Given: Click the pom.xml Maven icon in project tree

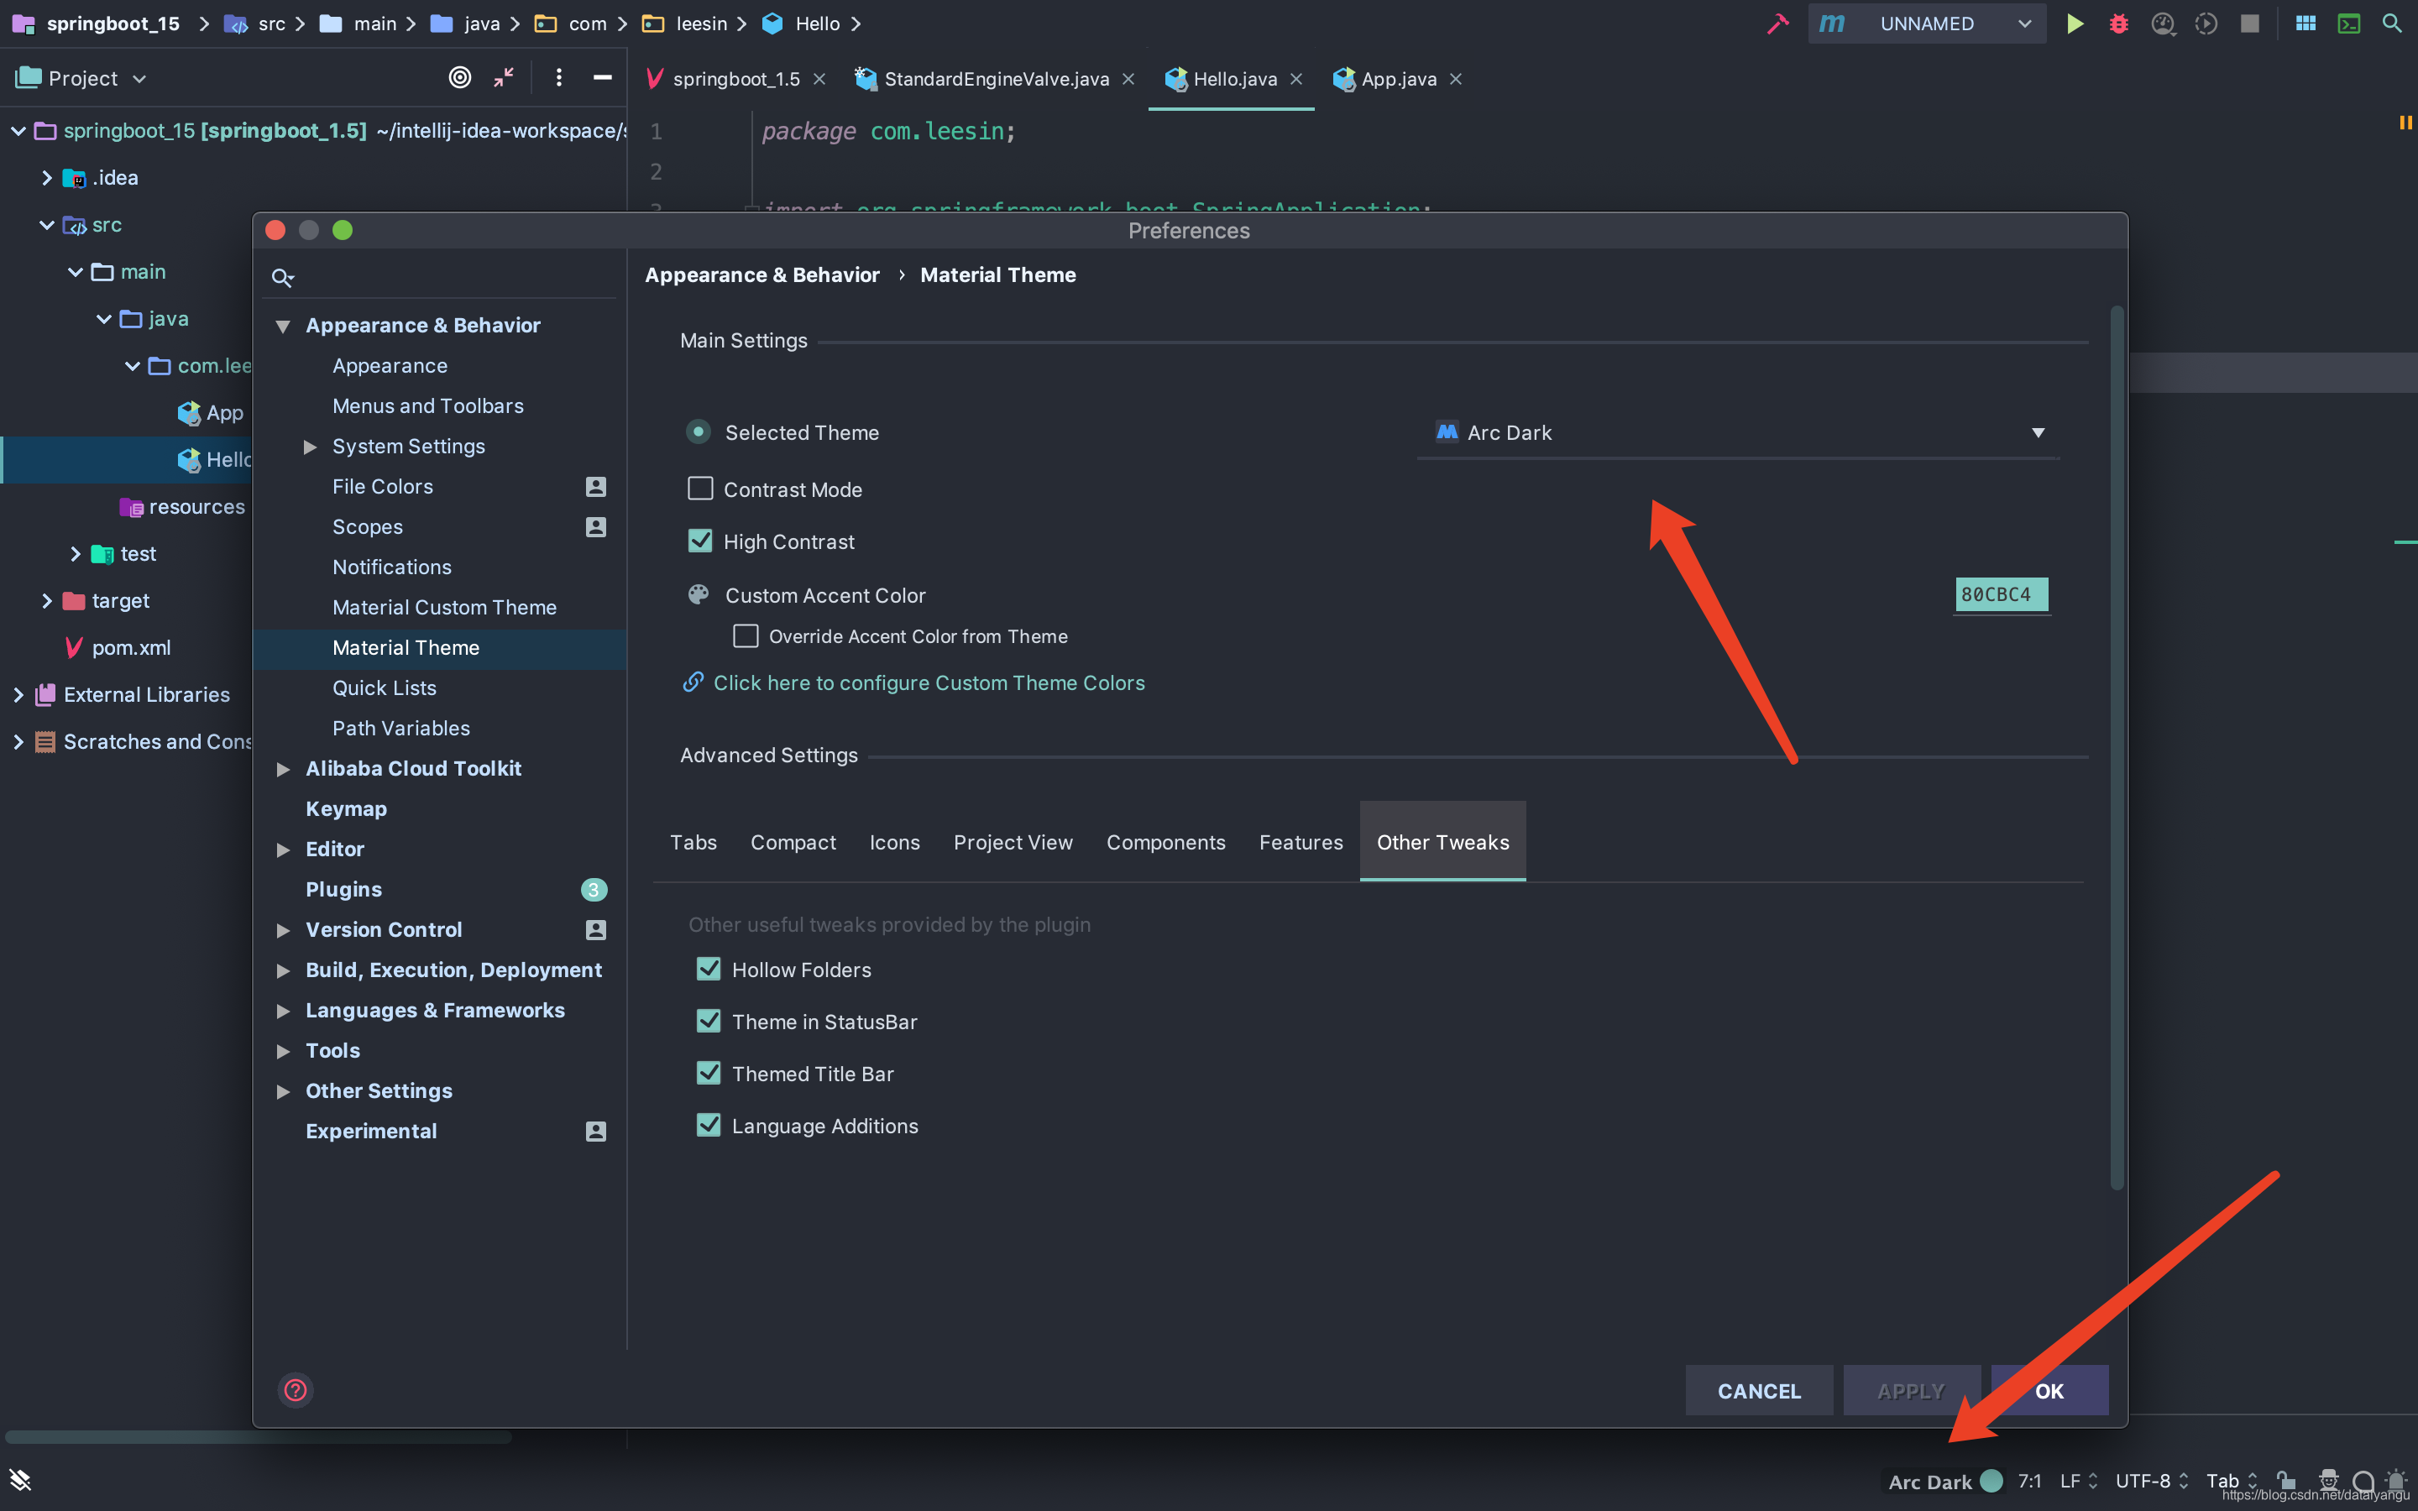Looking at the screenshot, I should click(x=74, y=647).
